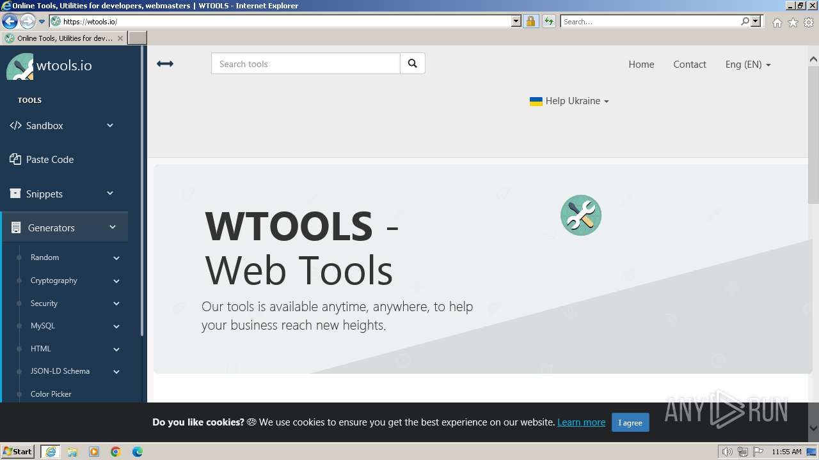Open the address bar history dropdown
This screenshot has height=460, width=819.
coord(516,21)
